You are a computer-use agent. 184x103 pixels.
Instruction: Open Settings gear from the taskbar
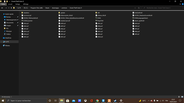pyautogui.click(x=121, y=101)
